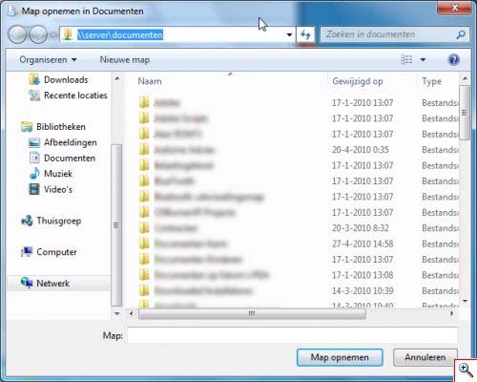Select the Muziek library icon
This screenshot has height=382, width=477.
[34, 174]
